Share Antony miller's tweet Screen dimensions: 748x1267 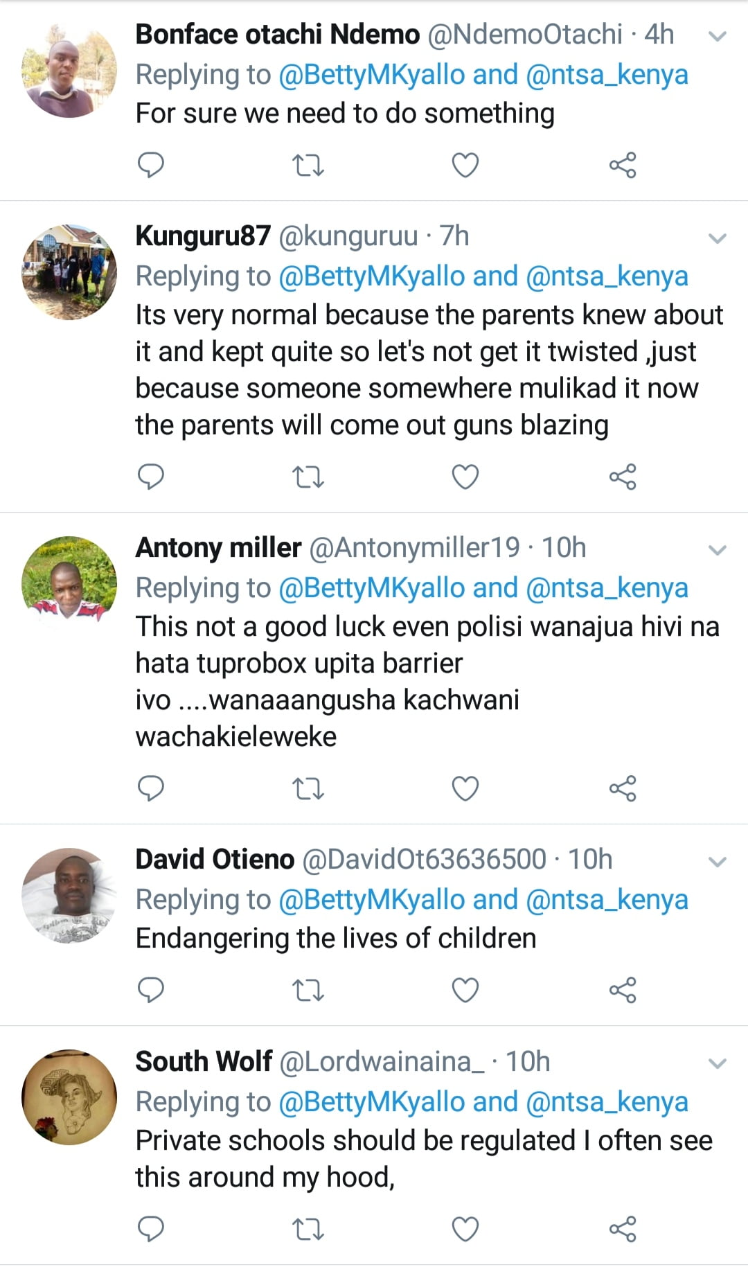[622, 789]
